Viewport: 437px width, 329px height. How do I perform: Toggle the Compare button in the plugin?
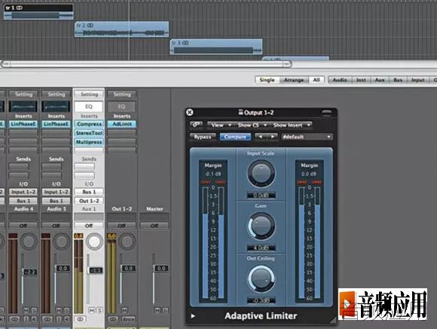tap(235, 137)
